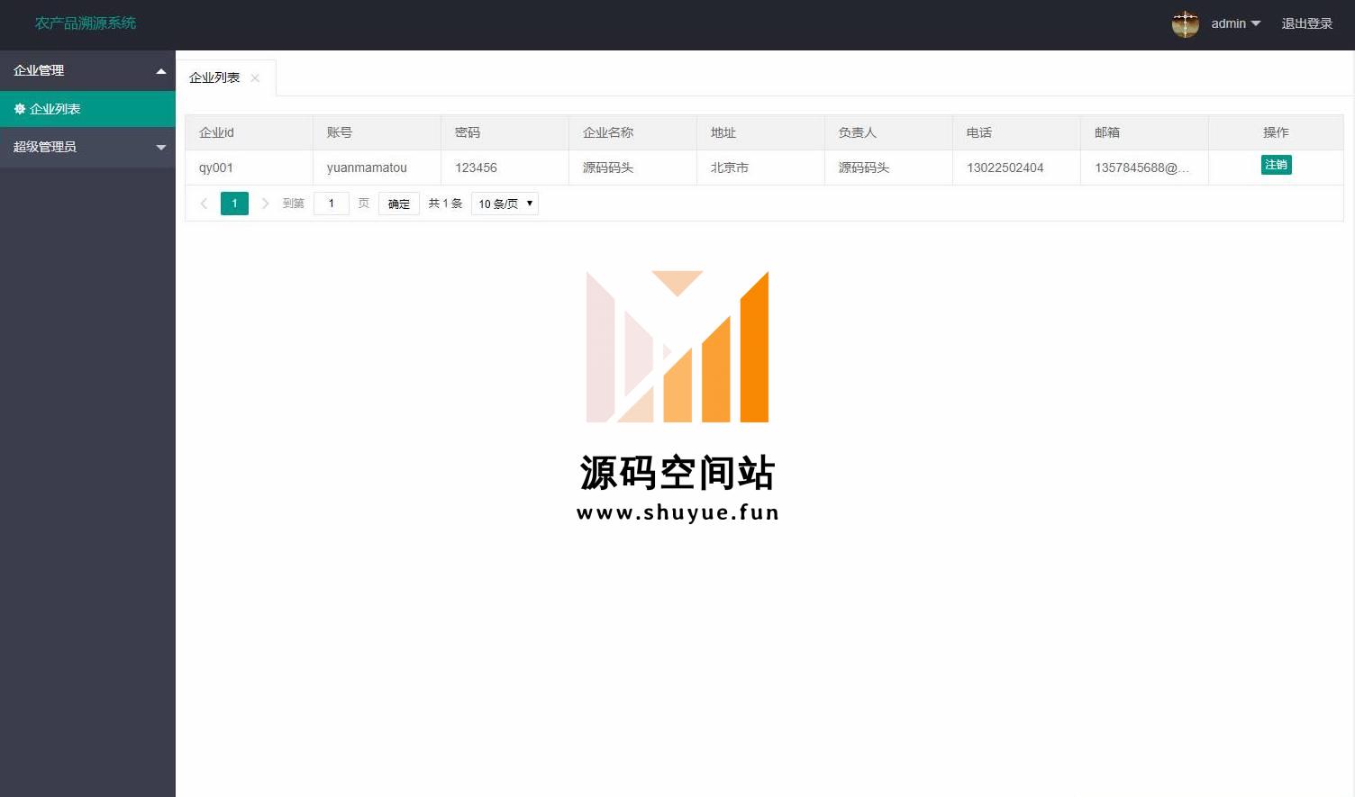Go to previous page arrow
The image size is (1355, 797).
204,204
